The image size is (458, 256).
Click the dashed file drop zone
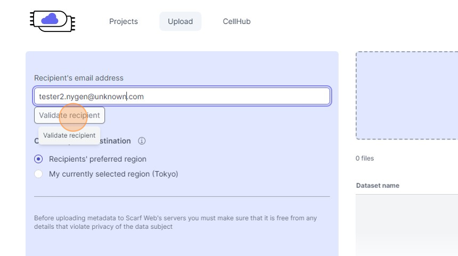pyautogui.click(x=407, y=96)
